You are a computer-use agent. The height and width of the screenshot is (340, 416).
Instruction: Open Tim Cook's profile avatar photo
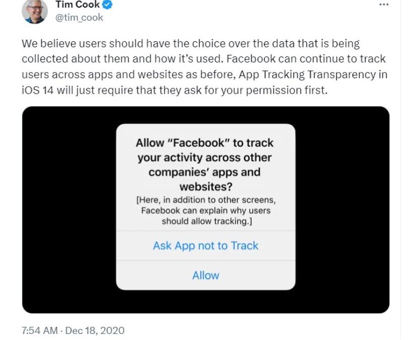coord(34,11)
